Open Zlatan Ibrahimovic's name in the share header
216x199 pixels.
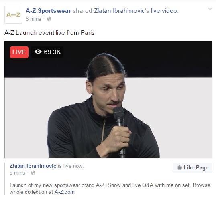[x=122, y=11]
